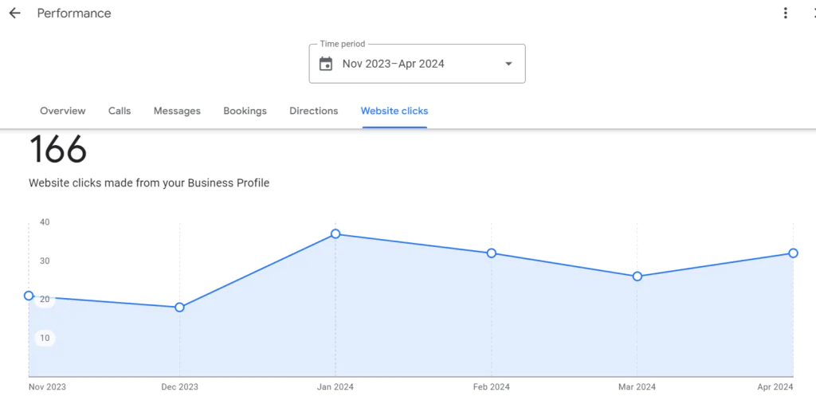Image resolution: width=816 pixels, height=396 pixels.
Task: Click the Feb 2024 data point
Action: (492, 253)
